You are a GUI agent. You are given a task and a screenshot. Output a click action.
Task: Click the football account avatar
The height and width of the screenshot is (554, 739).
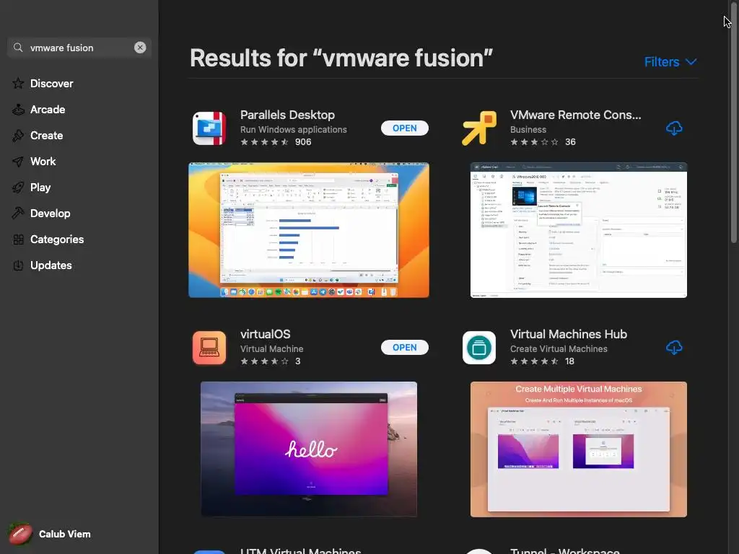tap(19, 534)
